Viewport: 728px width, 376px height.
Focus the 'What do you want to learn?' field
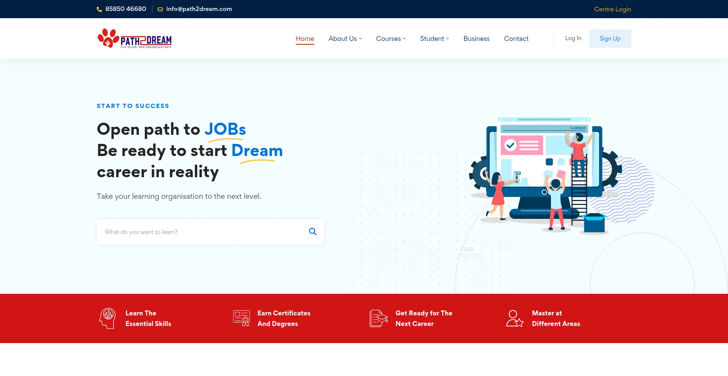(203, 232)
